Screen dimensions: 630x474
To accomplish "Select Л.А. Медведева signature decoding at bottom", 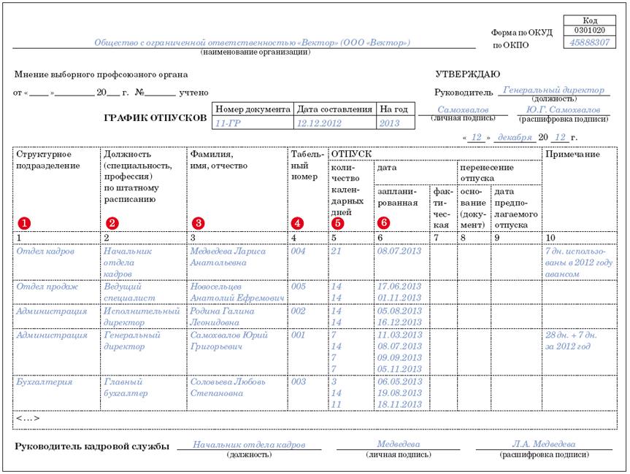I will point(544,444).
